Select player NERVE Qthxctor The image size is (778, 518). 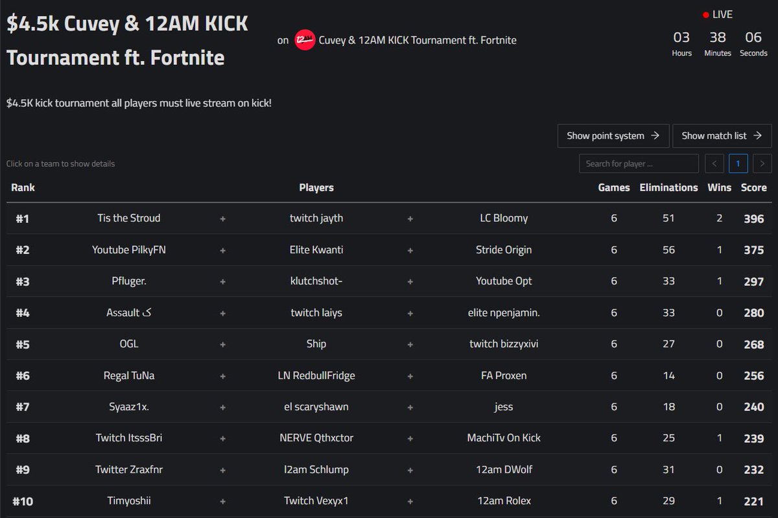(x=316, y=438)
